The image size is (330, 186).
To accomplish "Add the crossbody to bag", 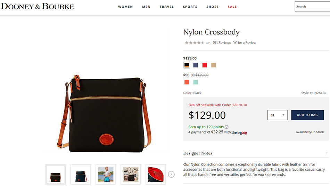I will click(307, 115).
